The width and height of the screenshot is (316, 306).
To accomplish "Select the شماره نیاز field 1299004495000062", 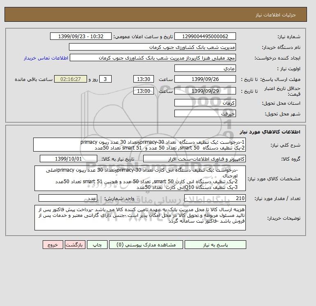I will coord(205,36).
